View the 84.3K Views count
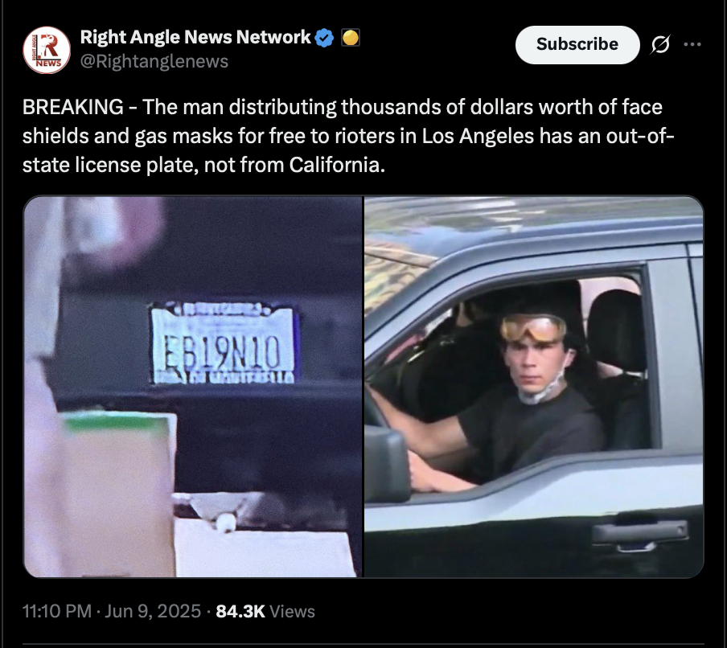Image resolution: width=727 pixels, height=648 pixels. 265,611
